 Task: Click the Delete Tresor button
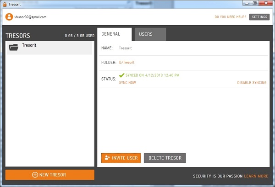tap(165, 158)
